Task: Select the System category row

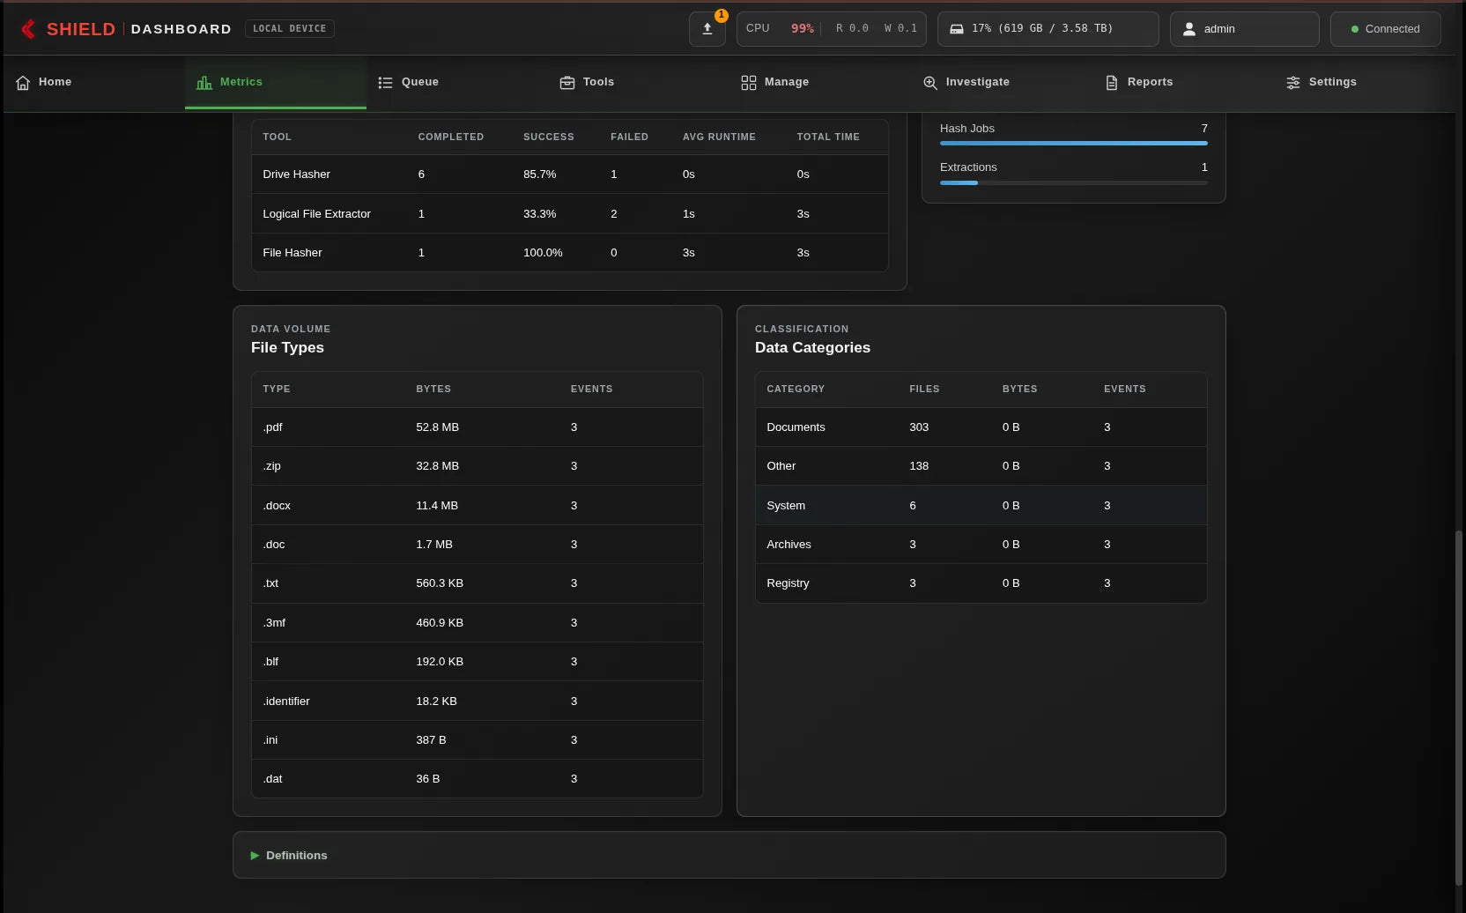Action: pyautogui.click(x=981, y=505)
